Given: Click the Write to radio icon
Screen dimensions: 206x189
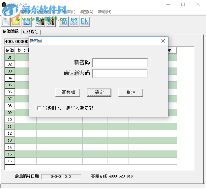Looking at the screenshot, I should pos(50,21).
